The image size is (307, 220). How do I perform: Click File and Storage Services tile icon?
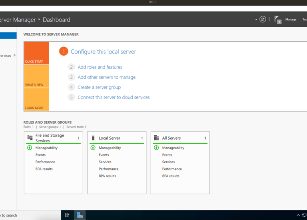pos(30,138)
